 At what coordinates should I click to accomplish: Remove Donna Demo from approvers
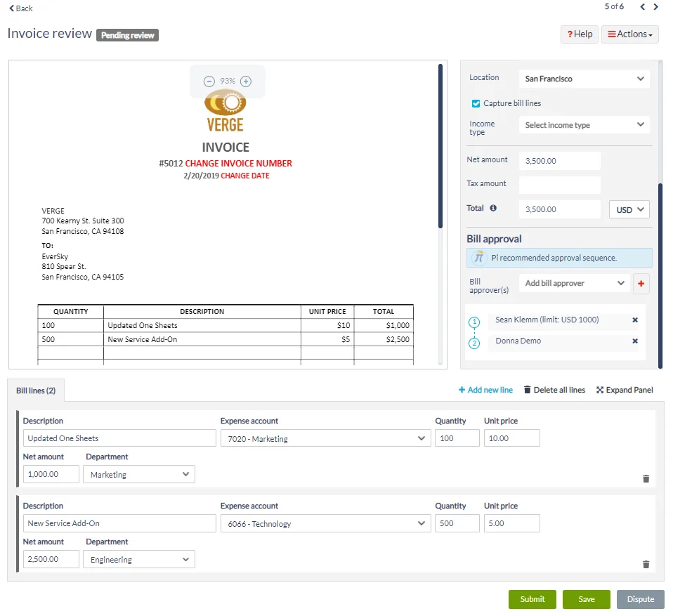point(635,341)
